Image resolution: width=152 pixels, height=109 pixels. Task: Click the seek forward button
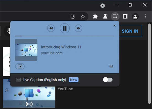pyautogui.click(x=78, y=28)
